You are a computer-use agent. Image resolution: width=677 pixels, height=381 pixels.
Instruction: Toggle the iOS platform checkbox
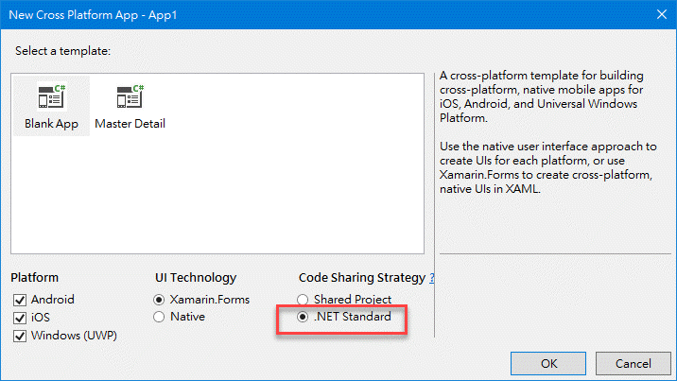pos(20,318)
